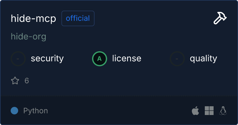Click the Apple macOS platform icon
The width and height of the screenshot is (238, 125).
tap(195, 111)
